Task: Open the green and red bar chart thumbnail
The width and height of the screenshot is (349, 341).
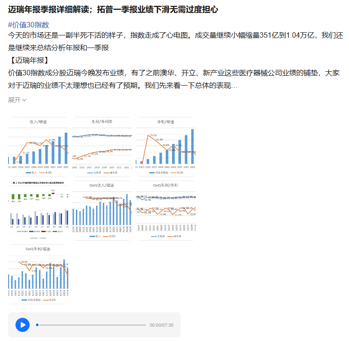Action: (38, 209)
